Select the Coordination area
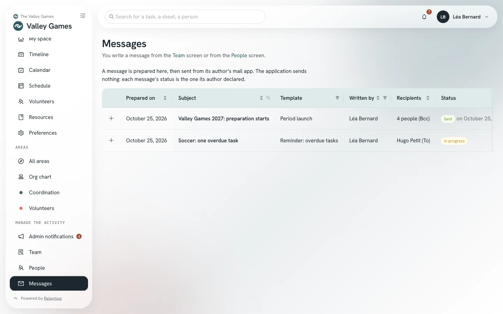Viewport: 503px width, 314px height. click(49, 193)
